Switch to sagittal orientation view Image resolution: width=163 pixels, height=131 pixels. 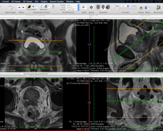pyautogui.click(x=108, y=7)
